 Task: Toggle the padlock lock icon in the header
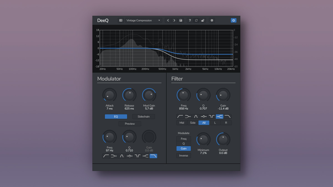pyautogui.click(x=203, y=21)
